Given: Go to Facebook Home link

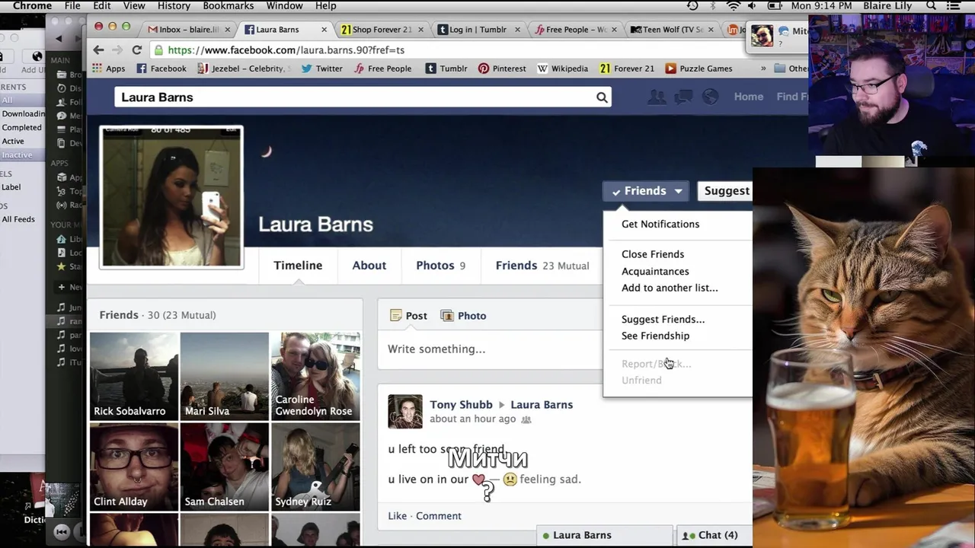Looking at the screenshot, I should coord(749,97).
